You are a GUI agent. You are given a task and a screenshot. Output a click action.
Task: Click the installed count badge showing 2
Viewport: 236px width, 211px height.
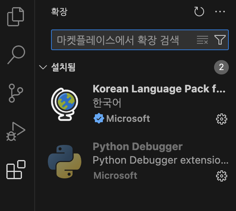click(x=221, y=67)
